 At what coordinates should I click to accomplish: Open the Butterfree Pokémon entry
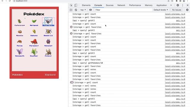pyautogui.click(x=48, y=22)
